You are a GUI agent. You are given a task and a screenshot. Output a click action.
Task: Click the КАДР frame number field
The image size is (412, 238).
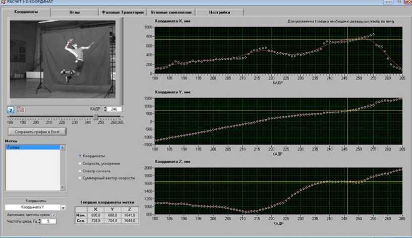click(x=114, y=109)
